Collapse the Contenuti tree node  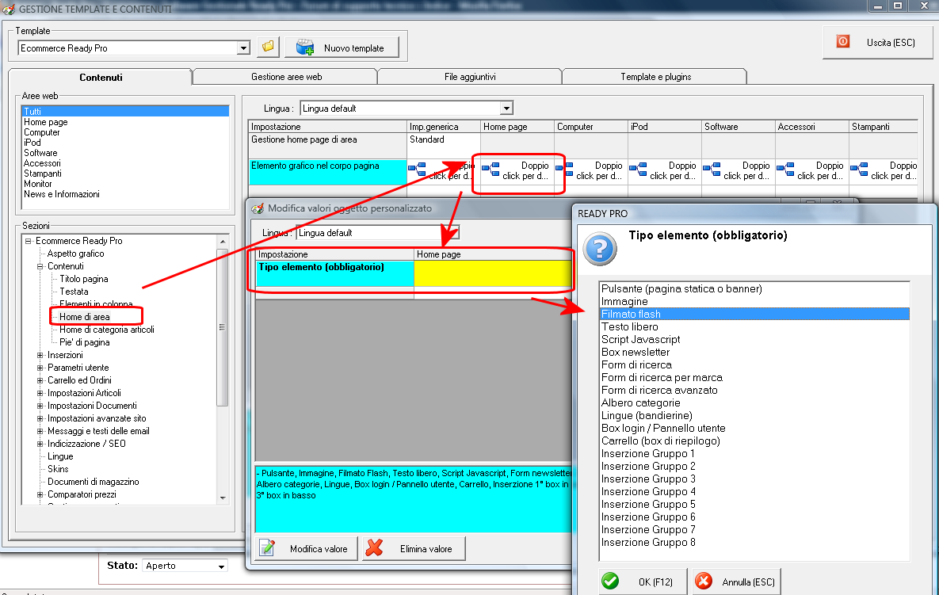coord(40,266)
